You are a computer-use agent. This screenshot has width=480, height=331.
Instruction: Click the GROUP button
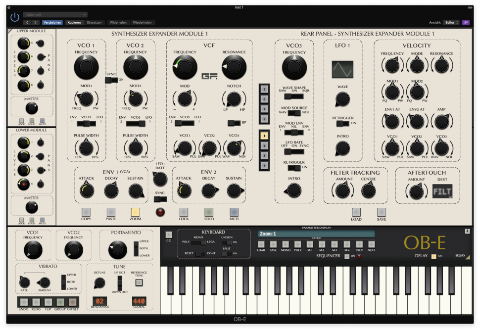(60, 302)
